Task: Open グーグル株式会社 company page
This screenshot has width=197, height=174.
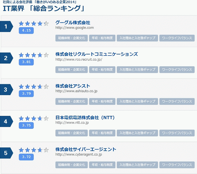Action: click(x=73, y=23)
